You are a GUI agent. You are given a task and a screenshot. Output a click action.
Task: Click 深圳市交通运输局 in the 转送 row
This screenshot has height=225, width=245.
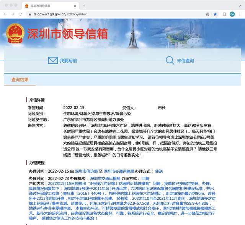tap(119, 171)
